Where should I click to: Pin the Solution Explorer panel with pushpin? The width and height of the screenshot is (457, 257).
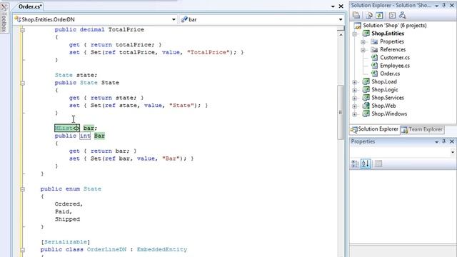[x=444, y=5]
